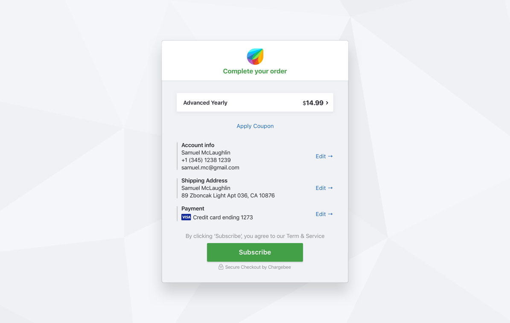510x323 pixels.
Task: Click Credit card ending 1273 text
Action: click(x=223, y=217)
